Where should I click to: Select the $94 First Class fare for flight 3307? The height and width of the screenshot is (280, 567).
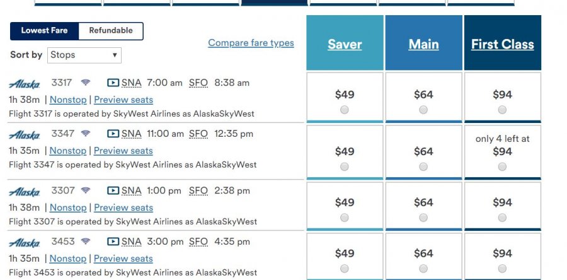point(502,217)
